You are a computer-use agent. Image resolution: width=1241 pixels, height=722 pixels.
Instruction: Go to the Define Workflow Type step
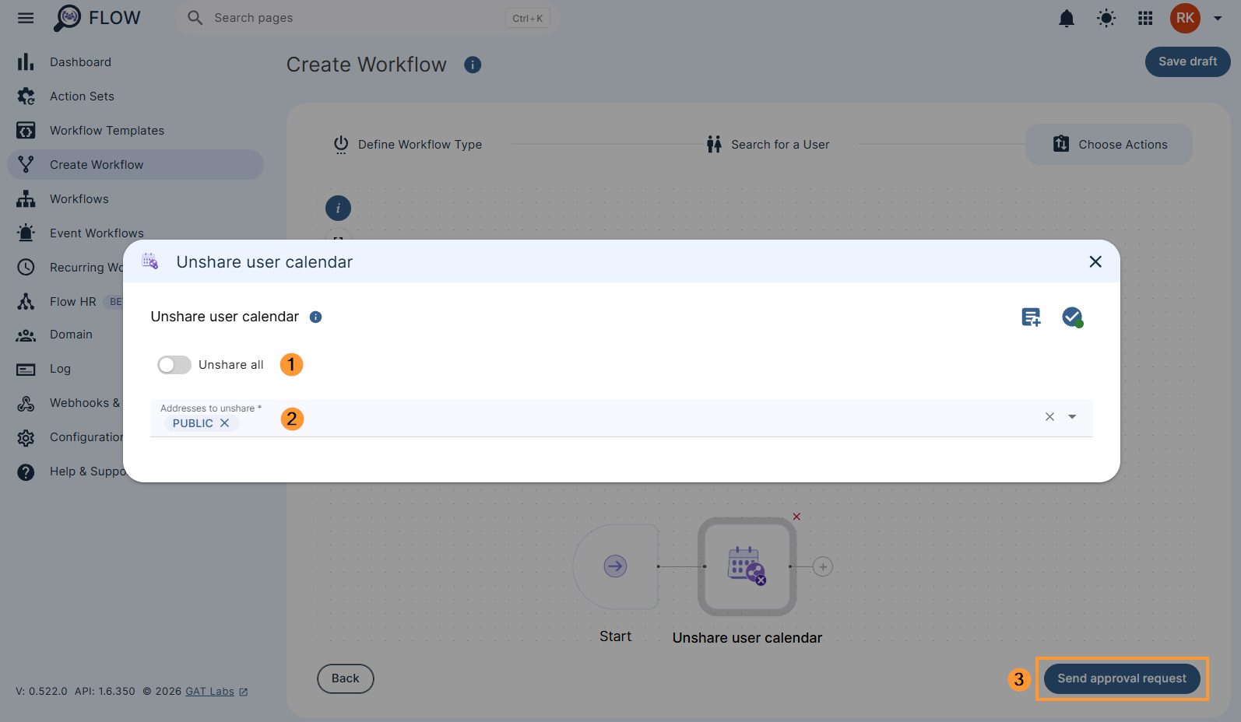(x=408, y=145)
